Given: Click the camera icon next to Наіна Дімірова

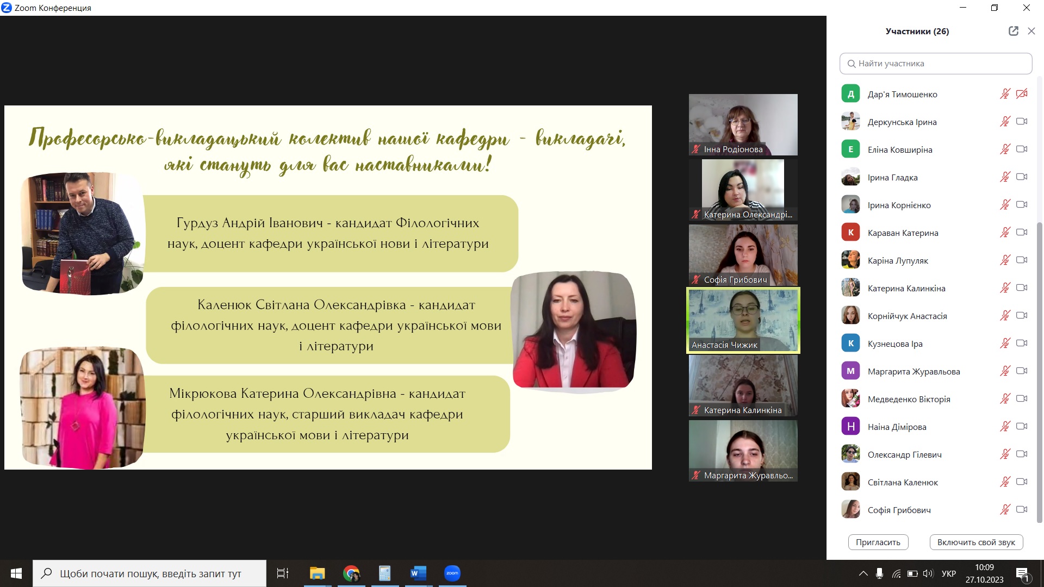Looking at the screenshot, I should coord(1022,427).
